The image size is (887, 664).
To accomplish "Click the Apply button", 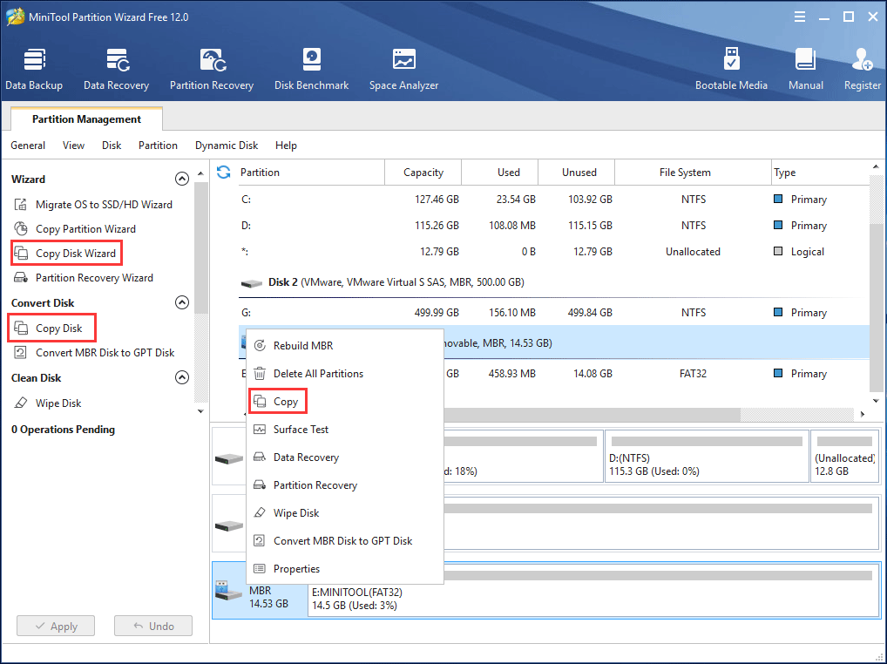I will (x=56, y=627).
